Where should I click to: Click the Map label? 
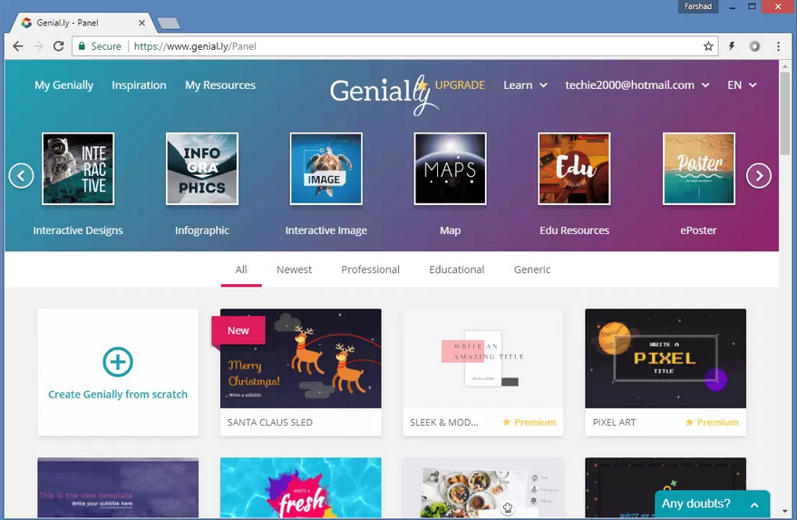[450, 231]
